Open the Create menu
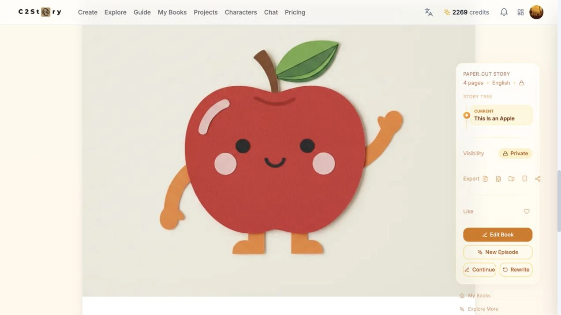 click(x=88, y=12)
